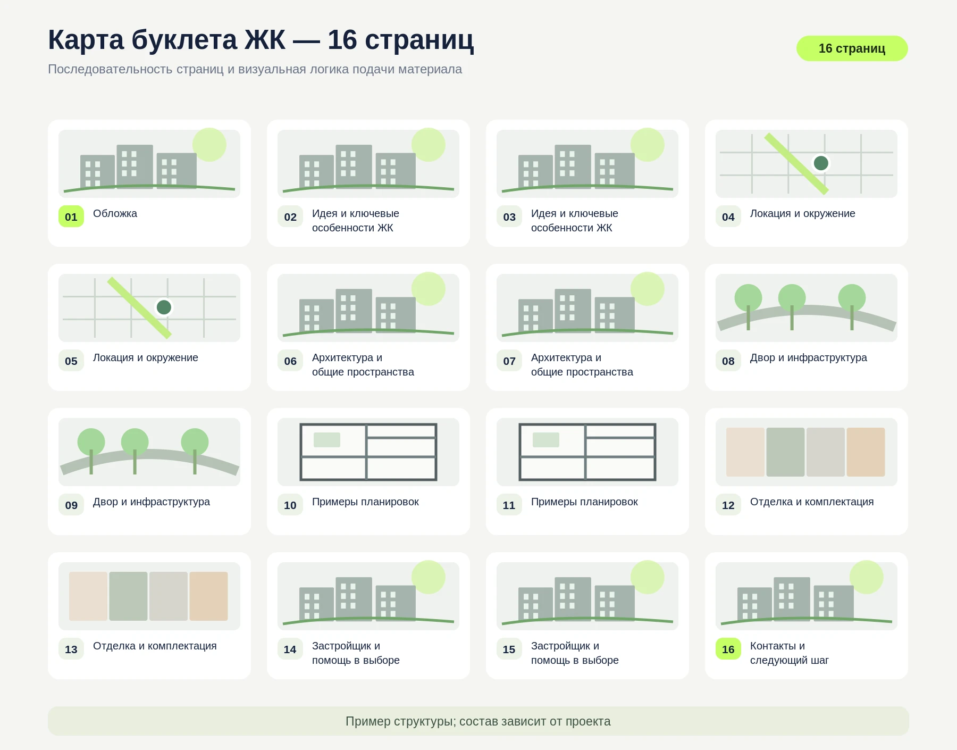Open page 01 Обложка cover thumbnail
Image resolution: width=957 pixels, height=750 pixels.
tap(149, 163)
